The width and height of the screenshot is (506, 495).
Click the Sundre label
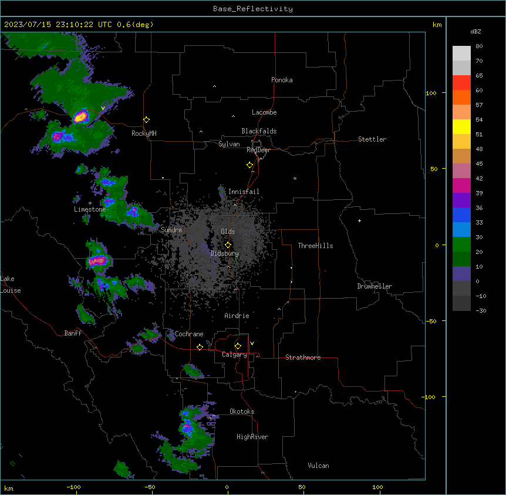point(171,230)
